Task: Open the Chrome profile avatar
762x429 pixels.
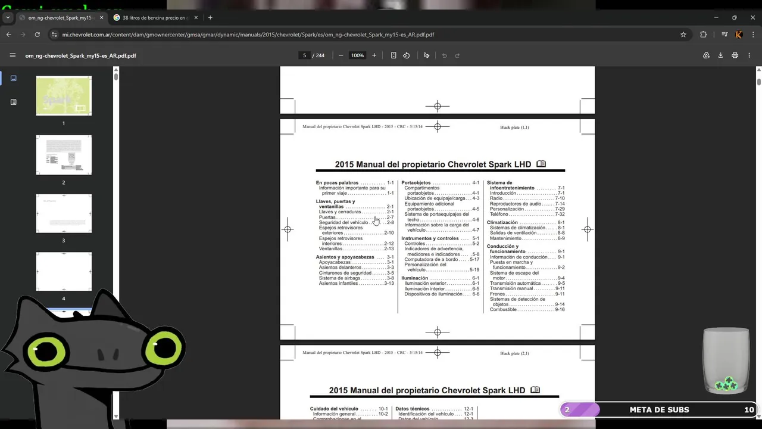Action: tap(739, 35)
